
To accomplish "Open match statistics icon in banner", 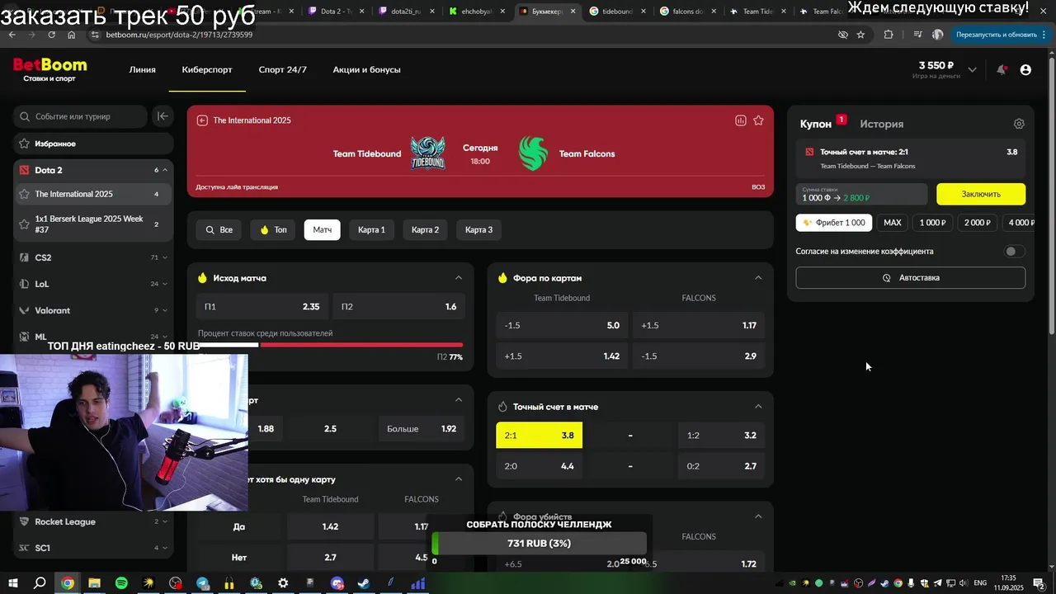I will tap(741, 120).
